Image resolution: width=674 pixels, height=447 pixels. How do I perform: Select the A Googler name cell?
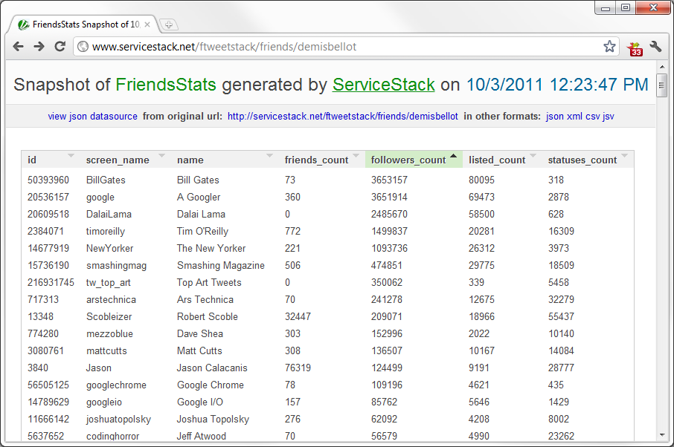point(199,197)
